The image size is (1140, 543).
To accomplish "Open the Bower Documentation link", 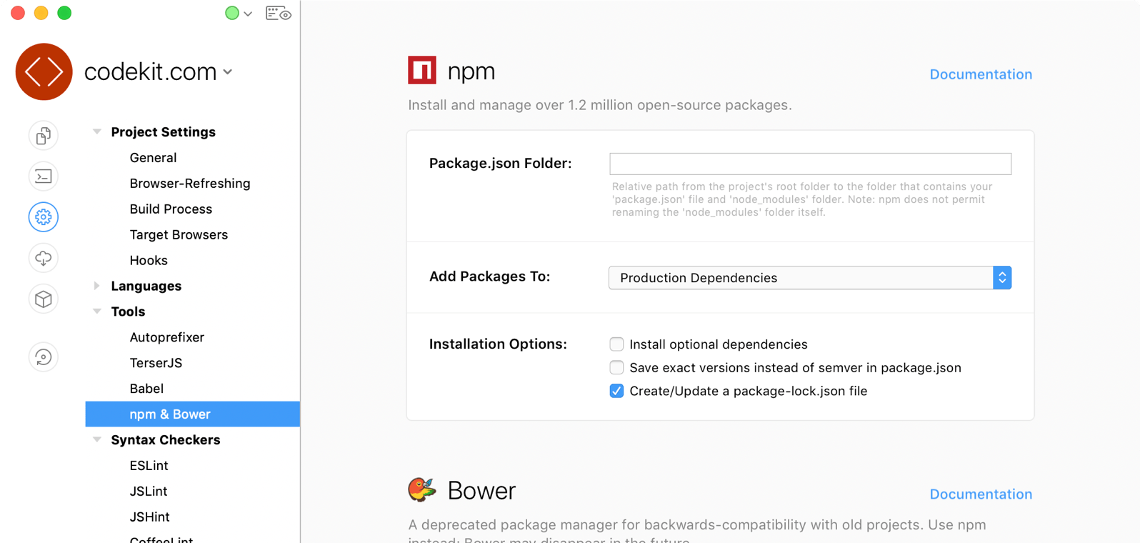I will (981, 494).
